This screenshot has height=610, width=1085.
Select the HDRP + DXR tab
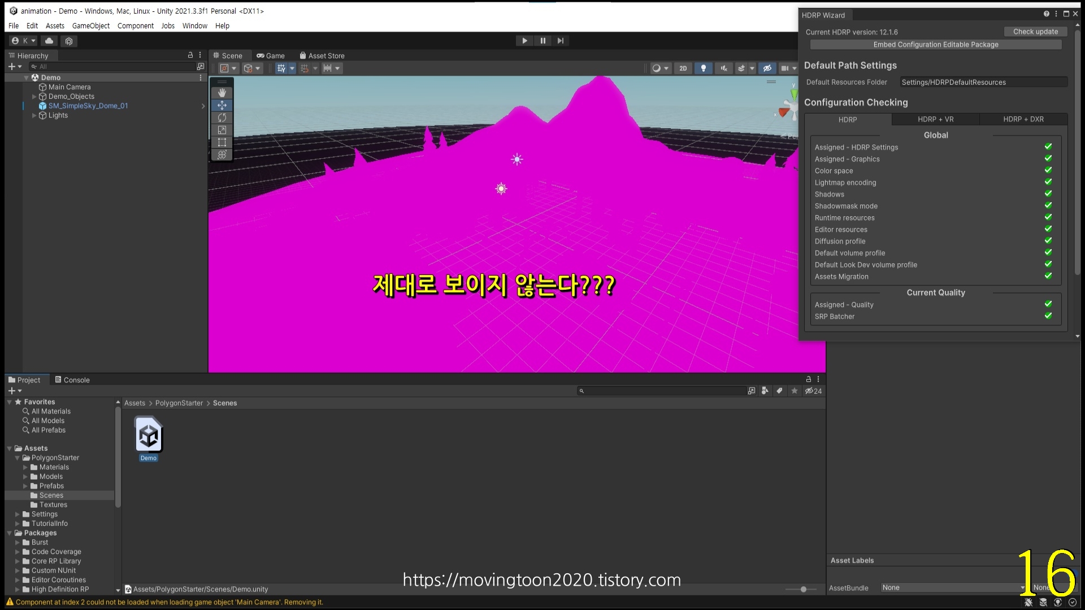click(x=1023, y=119)
